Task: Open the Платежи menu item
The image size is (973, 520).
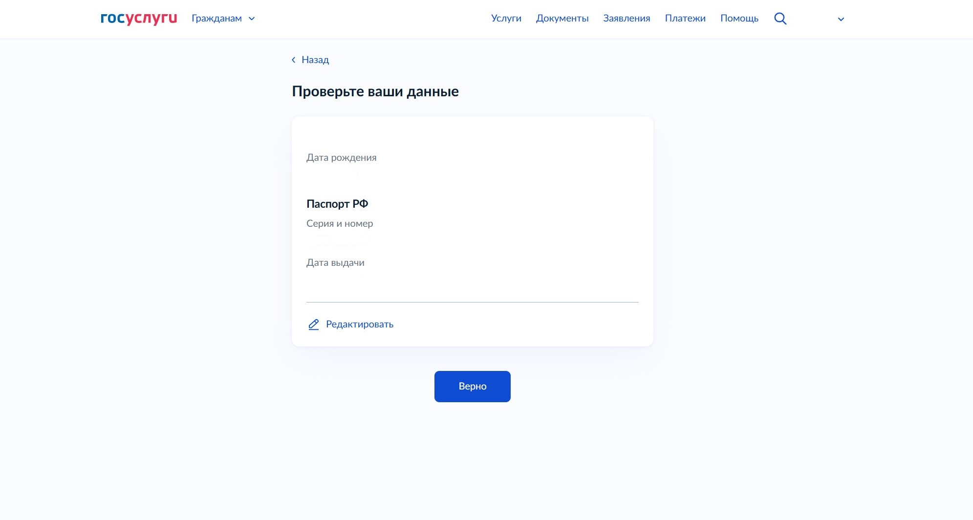Action: coord(685,19)
